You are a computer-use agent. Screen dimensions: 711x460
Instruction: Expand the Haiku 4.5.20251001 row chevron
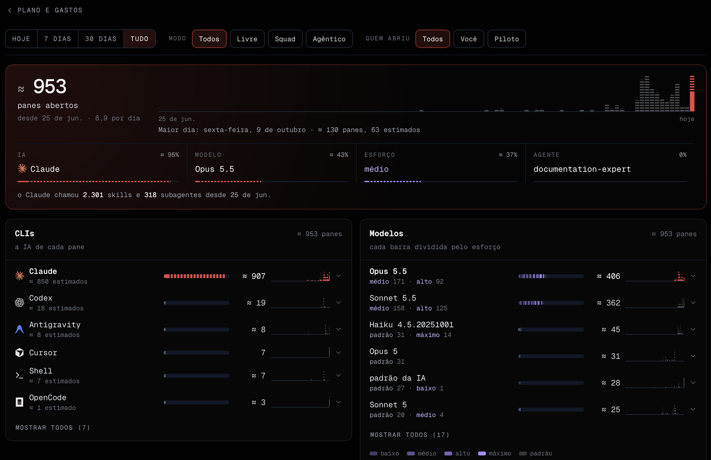pos(693,329)
